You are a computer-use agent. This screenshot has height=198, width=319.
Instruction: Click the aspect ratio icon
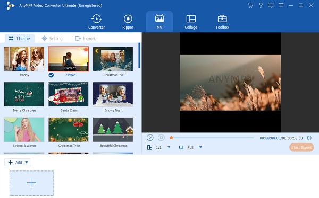click(149, 147)
